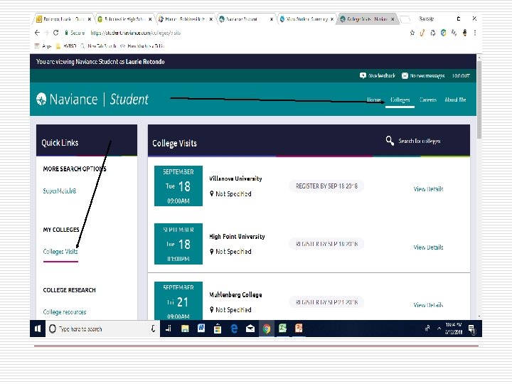Click the Register by Sep 18 button for Villanova

[326, 186]
